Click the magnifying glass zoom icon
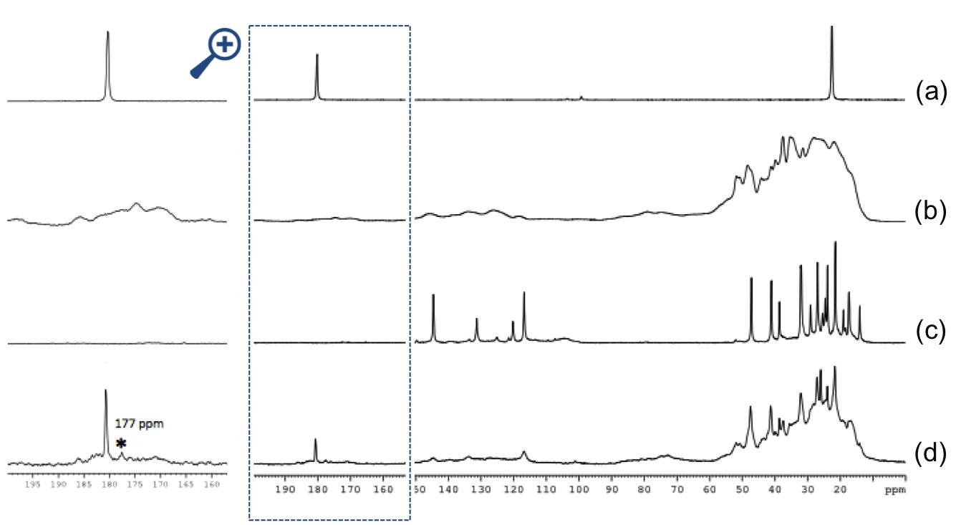Image resolution: width=956 pixels, height=525 pixels. point(215,54)
